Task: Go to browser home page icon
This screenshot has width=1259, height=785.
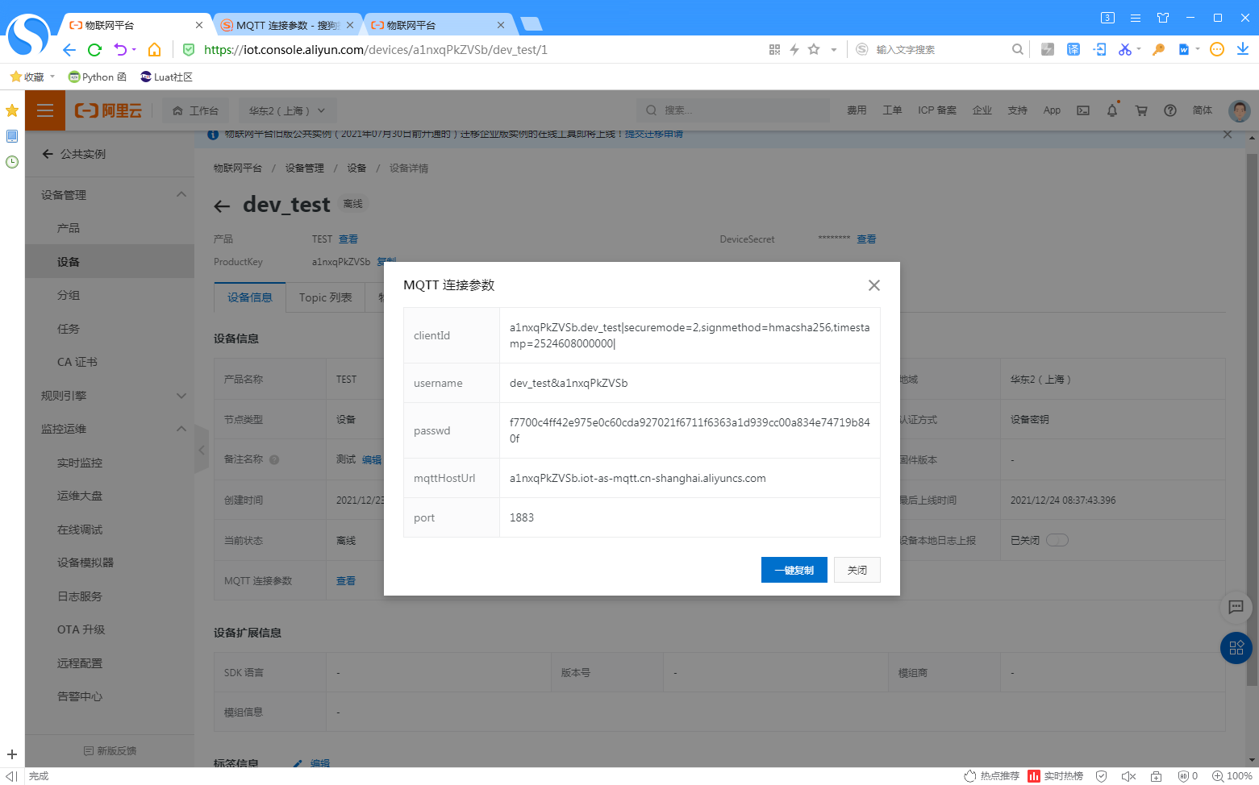Action: [154, 50]
